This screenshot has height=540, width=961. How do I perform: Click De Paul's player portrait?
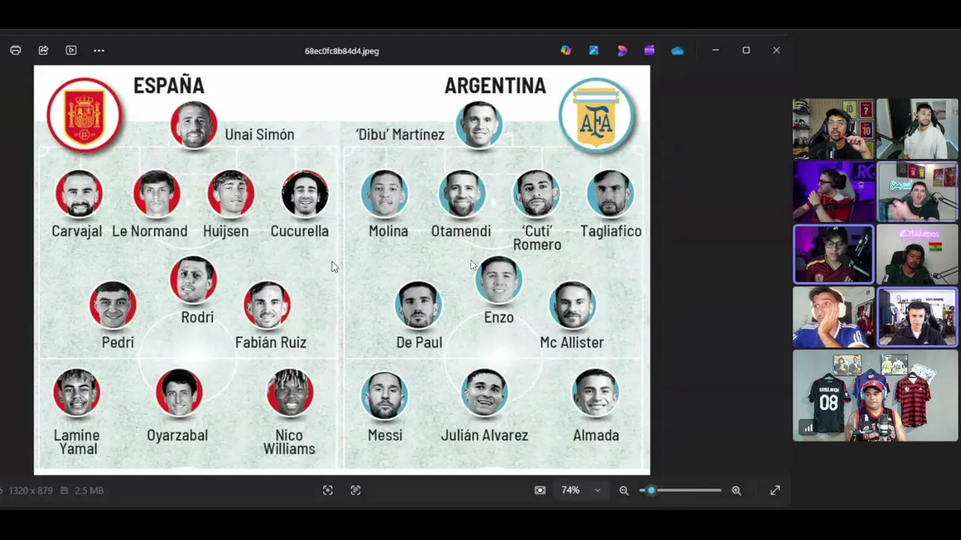point(418,305)
